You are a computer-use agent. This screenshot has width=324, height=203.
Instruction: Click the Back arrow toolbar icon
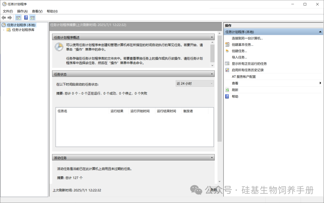coord(4,18)
